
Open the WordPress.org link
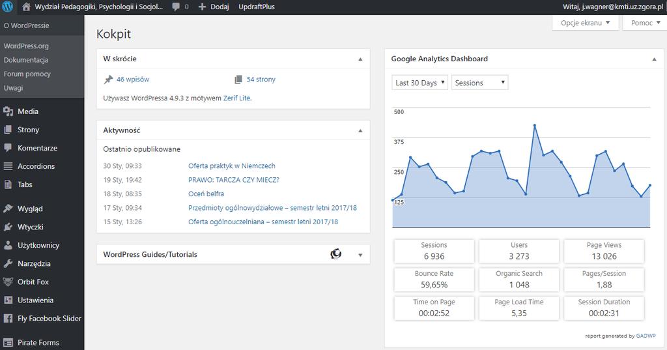(x=26, y=46)
